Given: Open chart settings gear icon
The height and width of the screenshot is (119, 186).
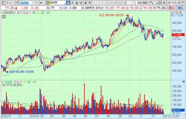Looking at the screenshot, I should tap(164, 3).
